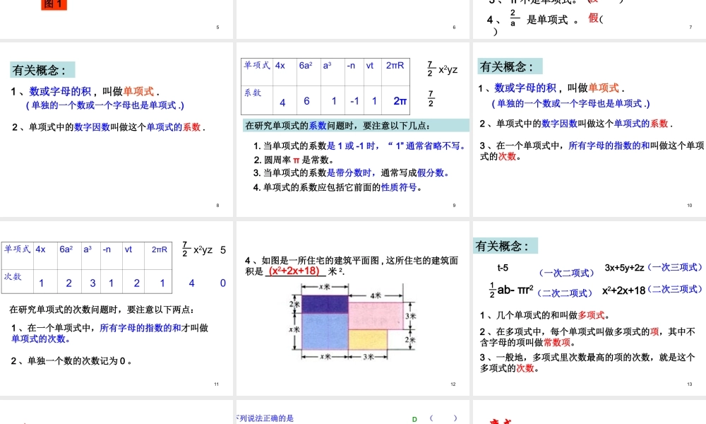This screenshot has width=706, height=424.
Task: Click the coefficient value "2π" in the 系数 row
Action: point(400,101)
